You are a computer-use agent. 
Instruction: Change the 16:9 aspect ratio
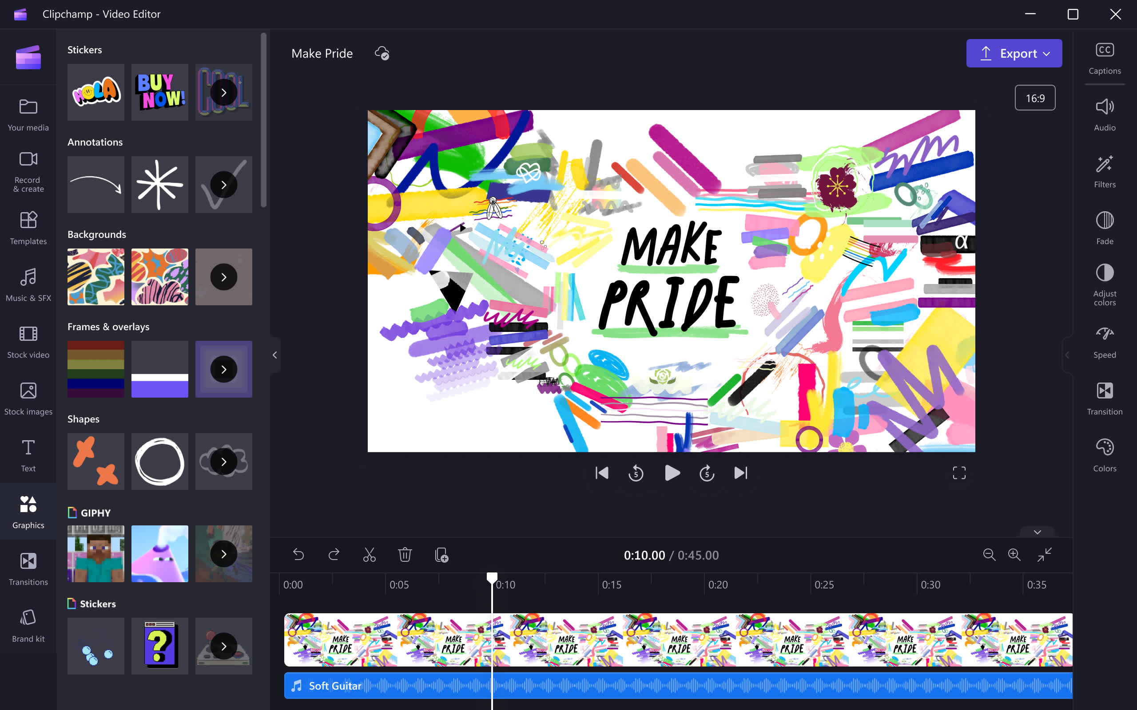click(x=1034, y=98)
